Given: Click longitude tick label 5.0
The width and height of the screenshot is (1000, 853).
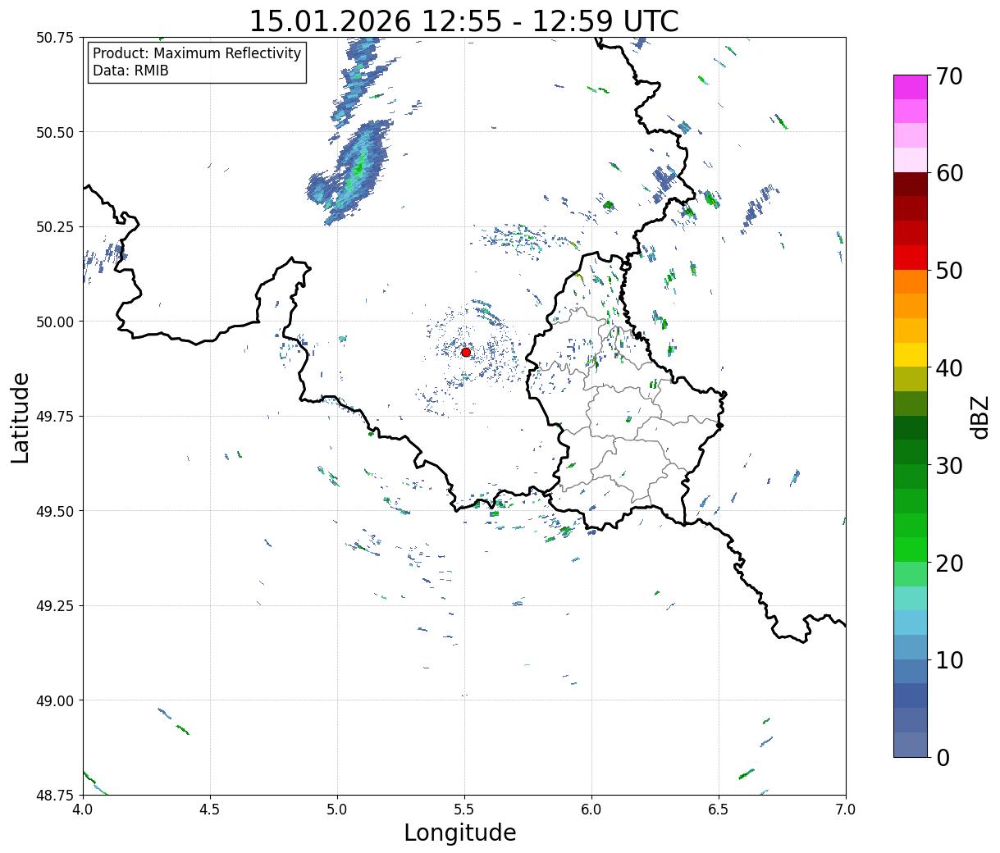Looking at the screenshot, I should (x=337, y=809).
